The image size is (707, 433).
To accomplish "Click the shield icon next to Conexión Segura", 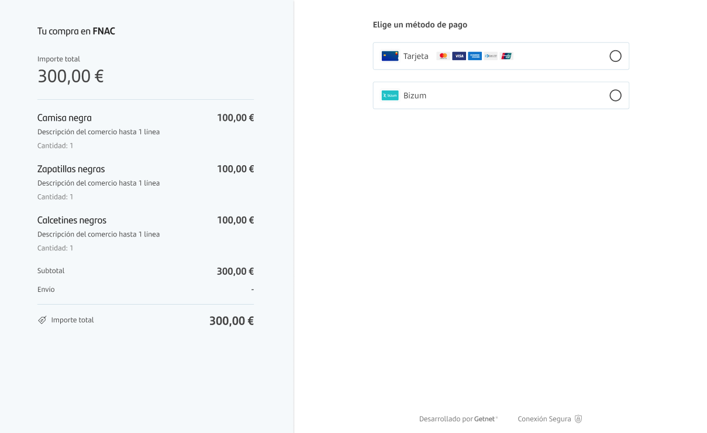I will click(578, 419).
